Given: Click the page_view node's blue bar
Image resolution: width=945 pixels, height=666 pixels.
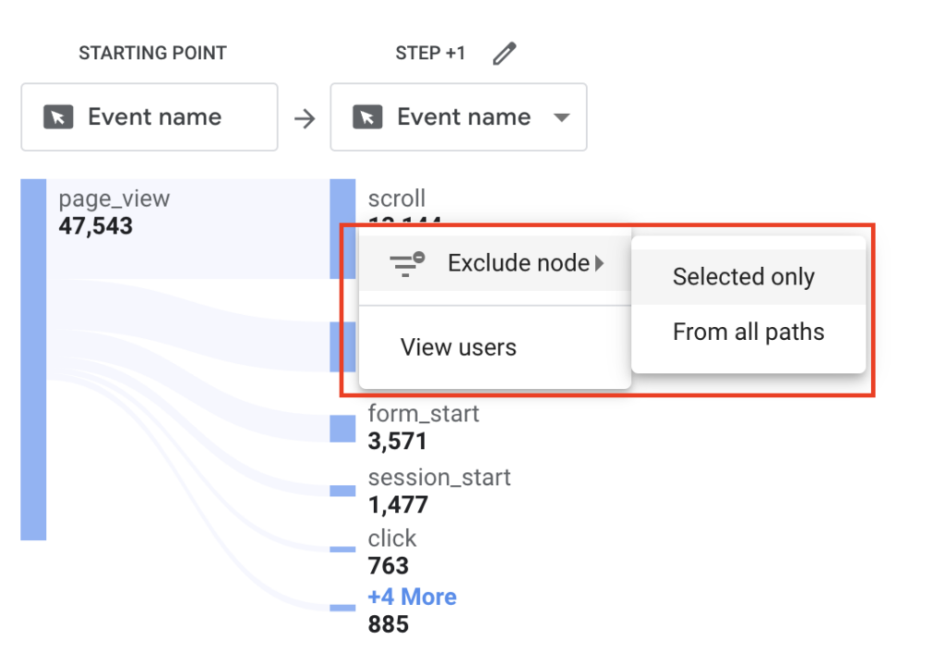Looking at the screenshot, I should (x=33, y=360).
